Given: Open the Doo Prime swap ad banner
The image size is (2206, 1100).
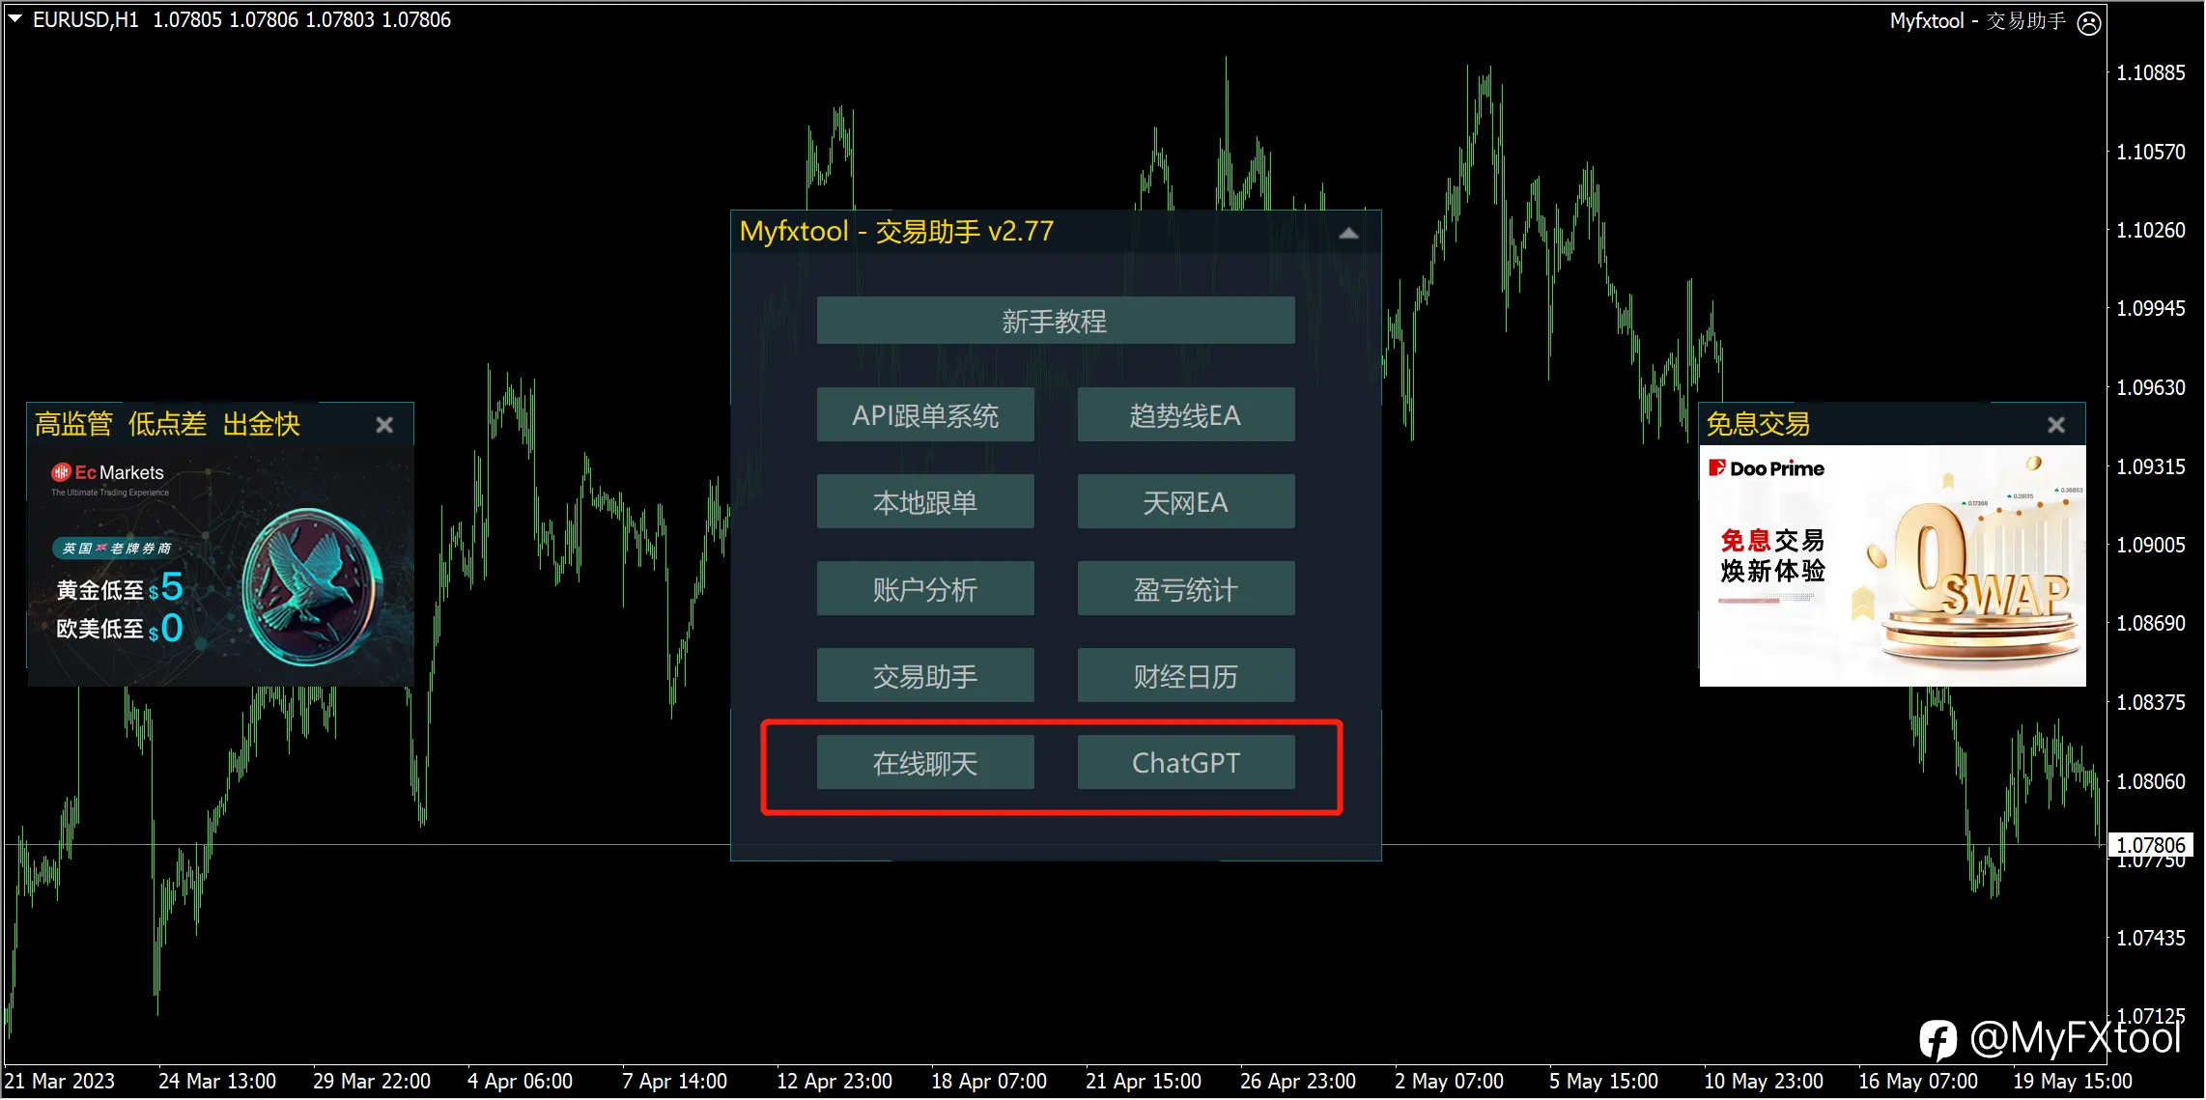Looking at the screenshot, I should tap(1892, 566).
